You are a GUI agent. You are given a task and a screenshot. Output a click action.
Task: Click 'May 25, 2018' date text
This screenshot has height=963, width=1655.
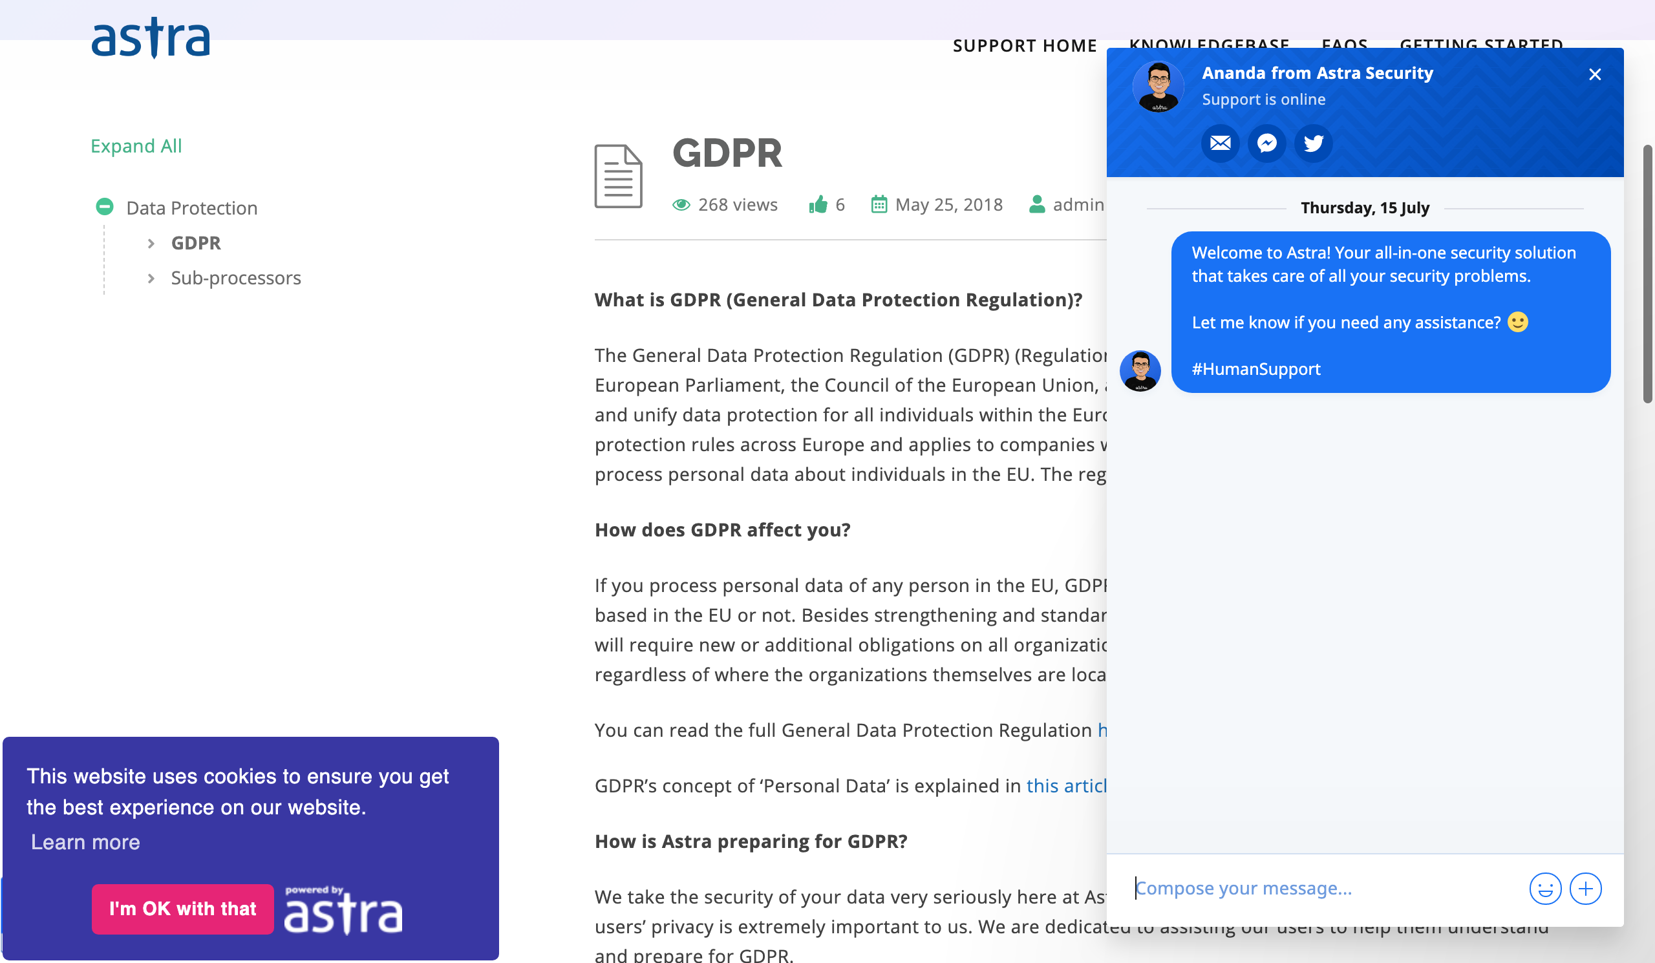(x=949, y=205)
